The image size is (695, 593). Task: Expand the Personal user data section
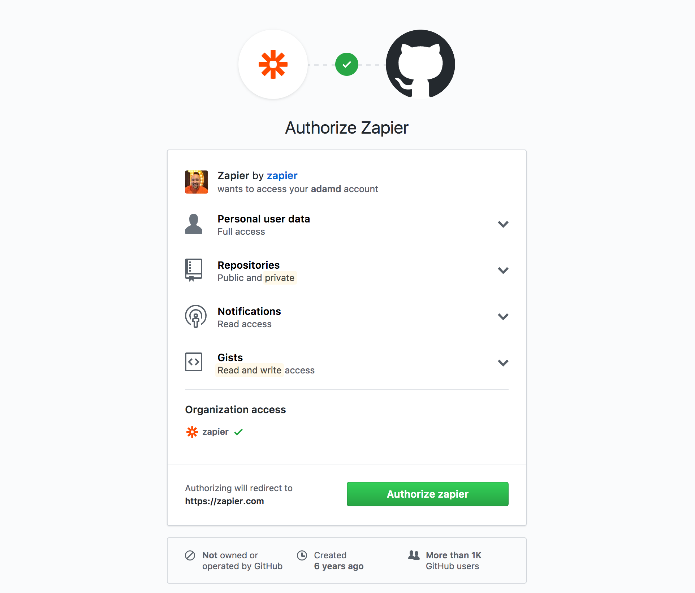coord(503,224)
